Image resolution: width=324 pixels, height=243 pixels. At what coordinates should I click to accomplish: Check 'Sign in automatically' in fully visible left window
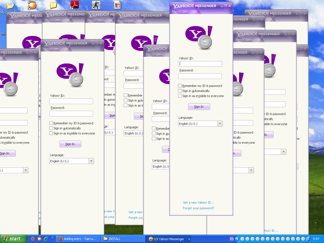pyautogui.click(x=51, y=128)
